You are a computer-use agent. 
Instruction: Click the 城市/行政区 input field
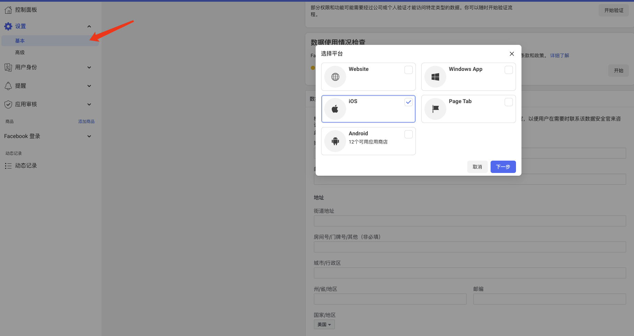pyautogui.click(x=470, y=273)
